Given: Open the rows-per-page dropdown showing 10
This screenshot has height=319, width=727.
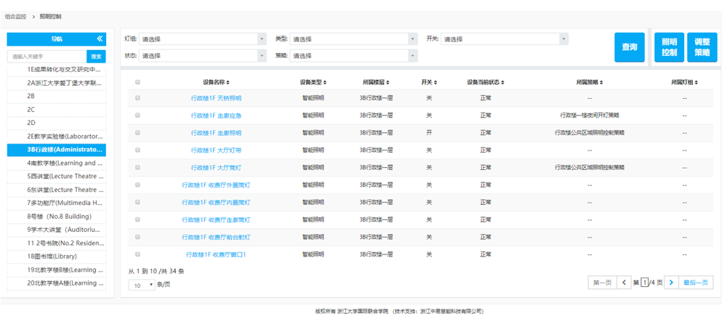Looking at the screenshot, I should click(x=142, y=286).
